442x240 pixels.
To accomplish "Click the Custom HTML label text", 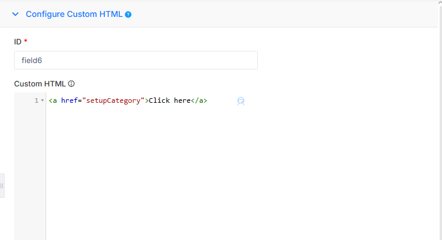I will click(x=40, y=84).
